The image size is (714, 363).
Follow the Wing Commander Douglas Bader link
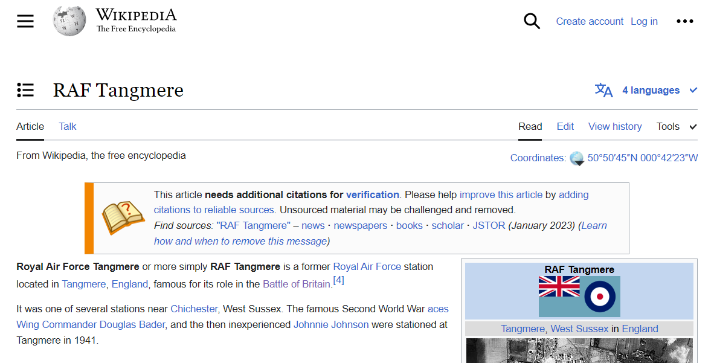point(91,324)
